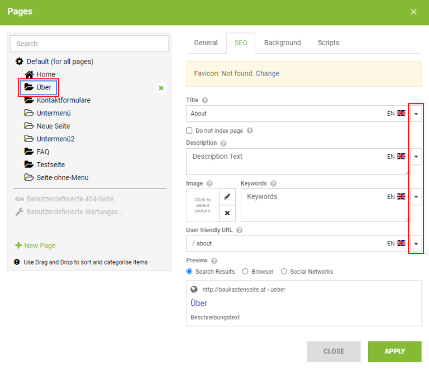Image resolution: width=429 pixels, height=369 pixels.
Task: Remove the image with the X icon
Action: 227,213
